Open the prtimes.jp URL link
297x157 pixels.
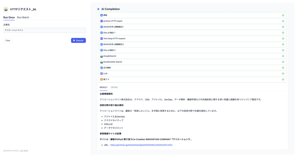(141, 145)
